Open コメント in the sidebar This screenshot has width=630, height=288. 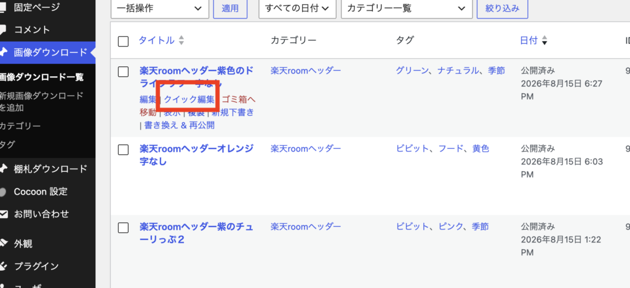[x=32, y=29]
